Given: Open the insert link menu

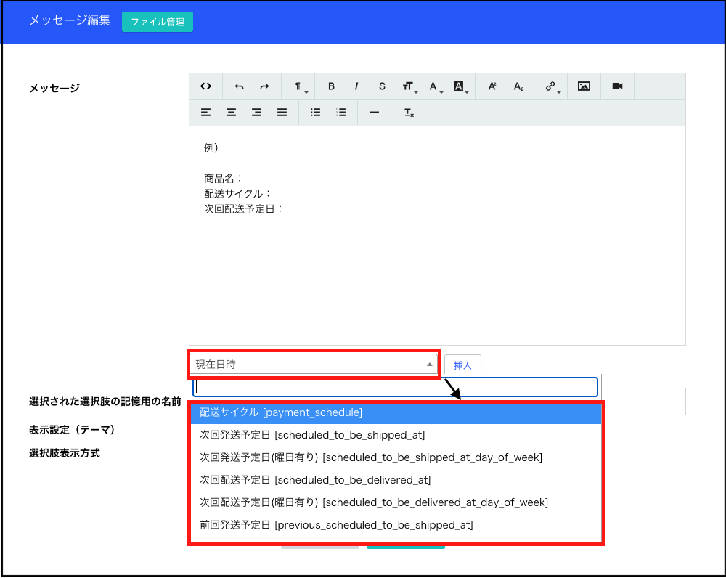Looking at the screenshot, I should (x=551, y=86).
